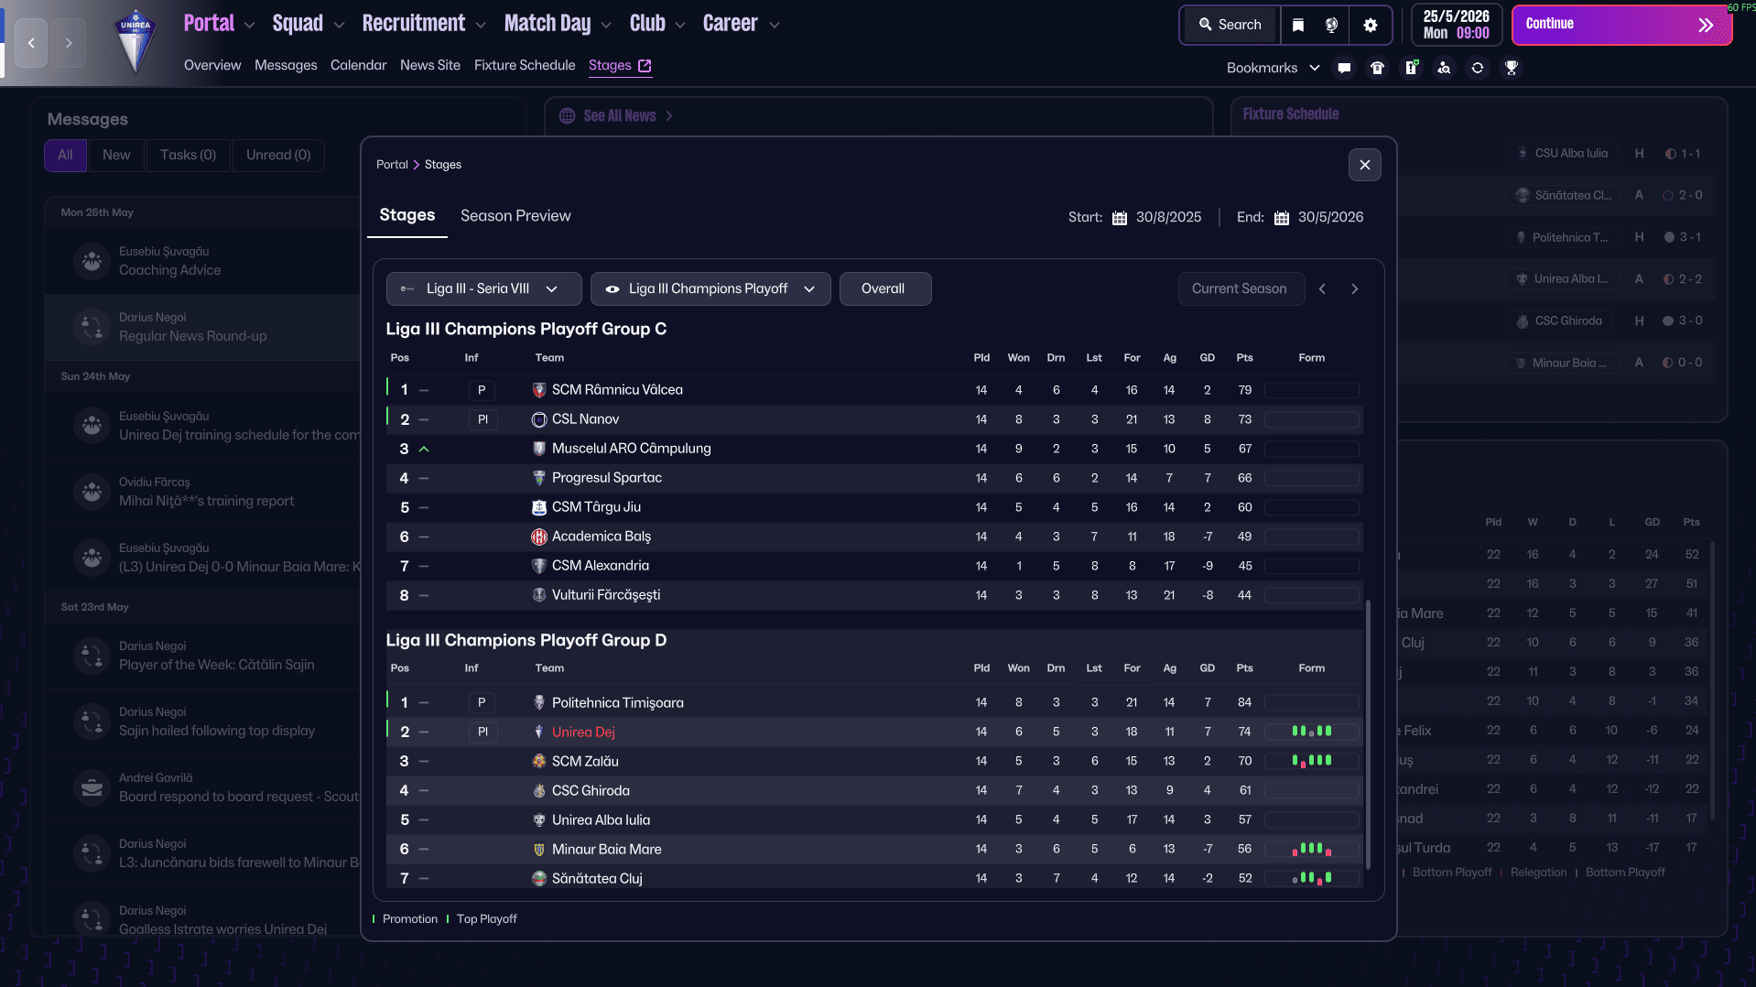Click the kit shirt bookmark icon
The image size is (1756, 987).
[x=1377, y=68]
